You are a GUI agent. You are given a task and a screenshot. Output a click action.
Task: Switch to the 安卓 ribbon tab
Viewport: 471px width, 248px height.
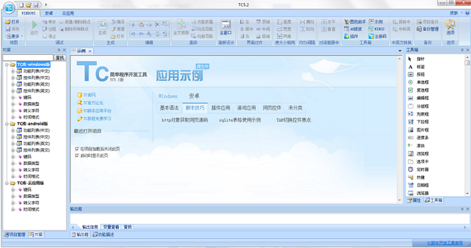(49, 13)
